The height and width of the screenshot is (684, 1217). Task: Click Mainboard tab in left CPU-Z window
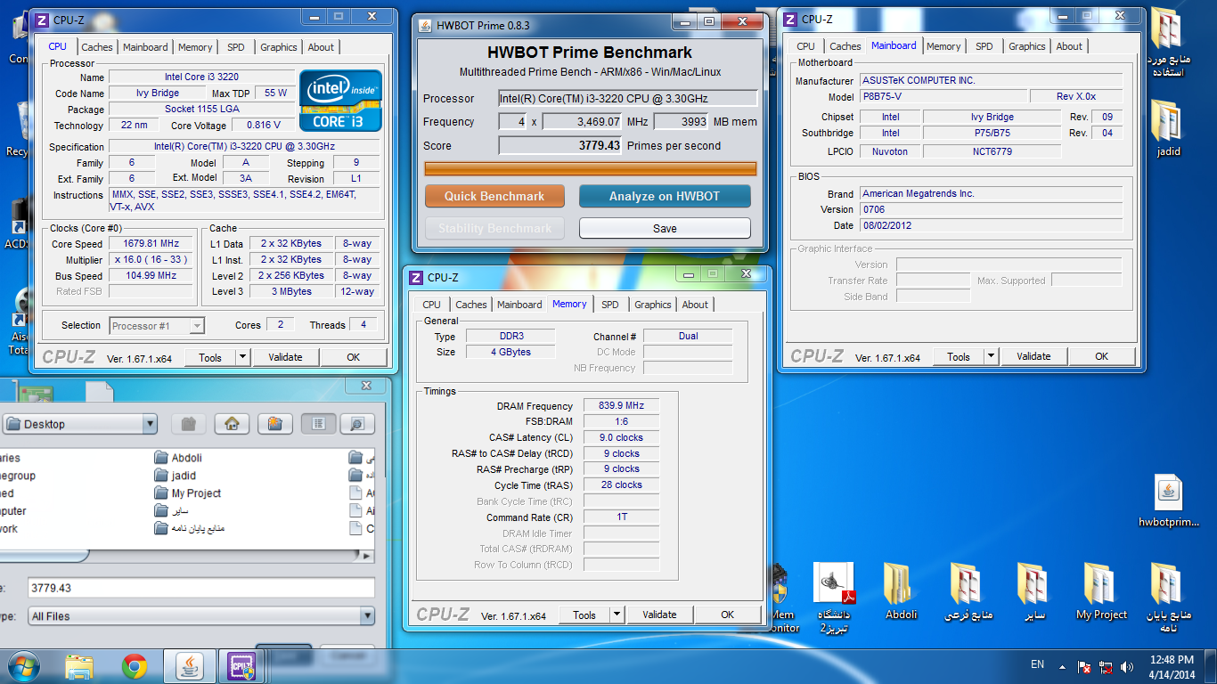(x=145, y=47)
